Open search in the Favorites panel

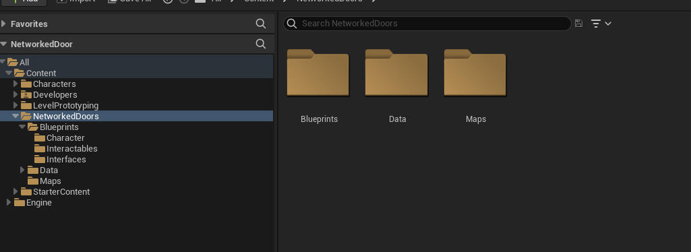(x=261, y=24)
